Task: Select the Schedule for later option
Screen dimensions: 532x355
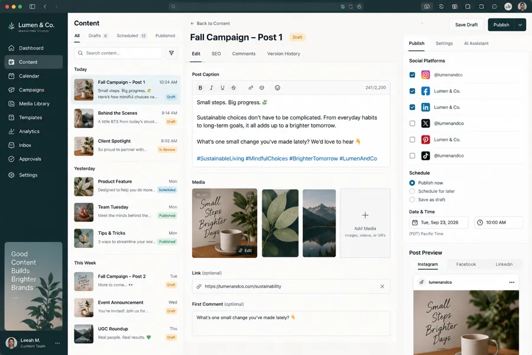Action: (412, 191)
